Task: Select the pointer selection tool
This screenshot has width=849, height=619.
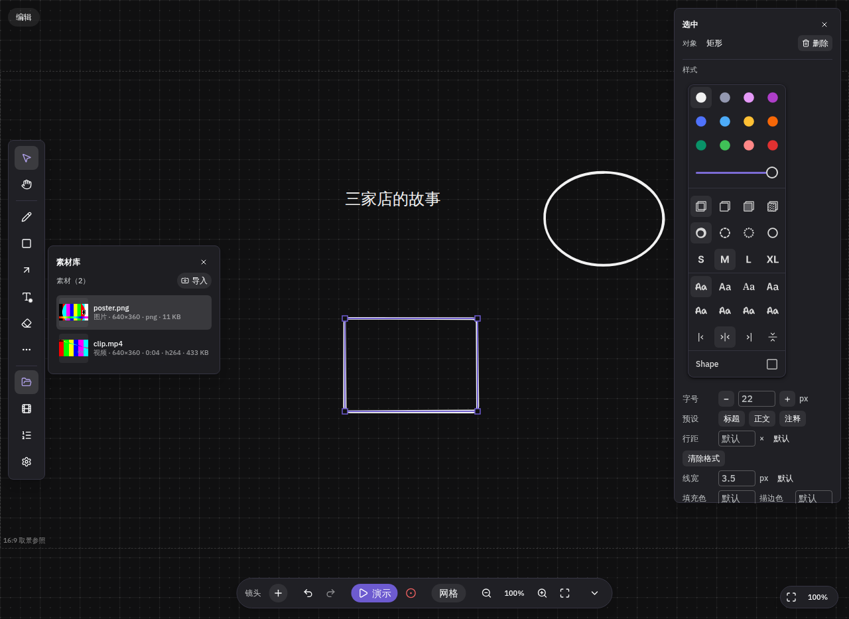Action: 27,158
